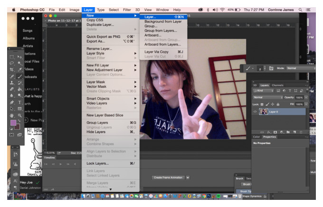Viewport: 323px width, 207px height.
Task: Open Fill dropdown arrow
Action: [306, 104]
